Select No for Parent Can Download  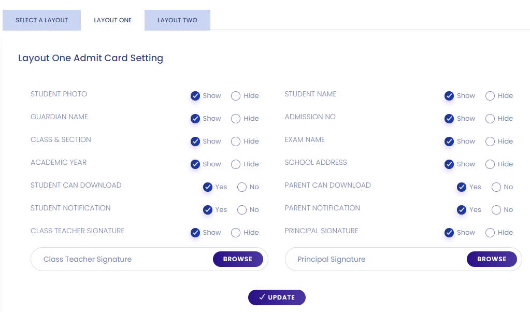[x=496, y=187]
